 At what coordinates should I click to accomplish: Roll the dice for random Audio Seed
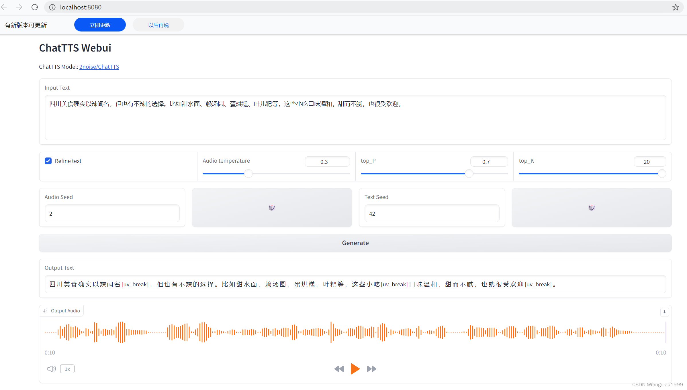coord(272,208)
